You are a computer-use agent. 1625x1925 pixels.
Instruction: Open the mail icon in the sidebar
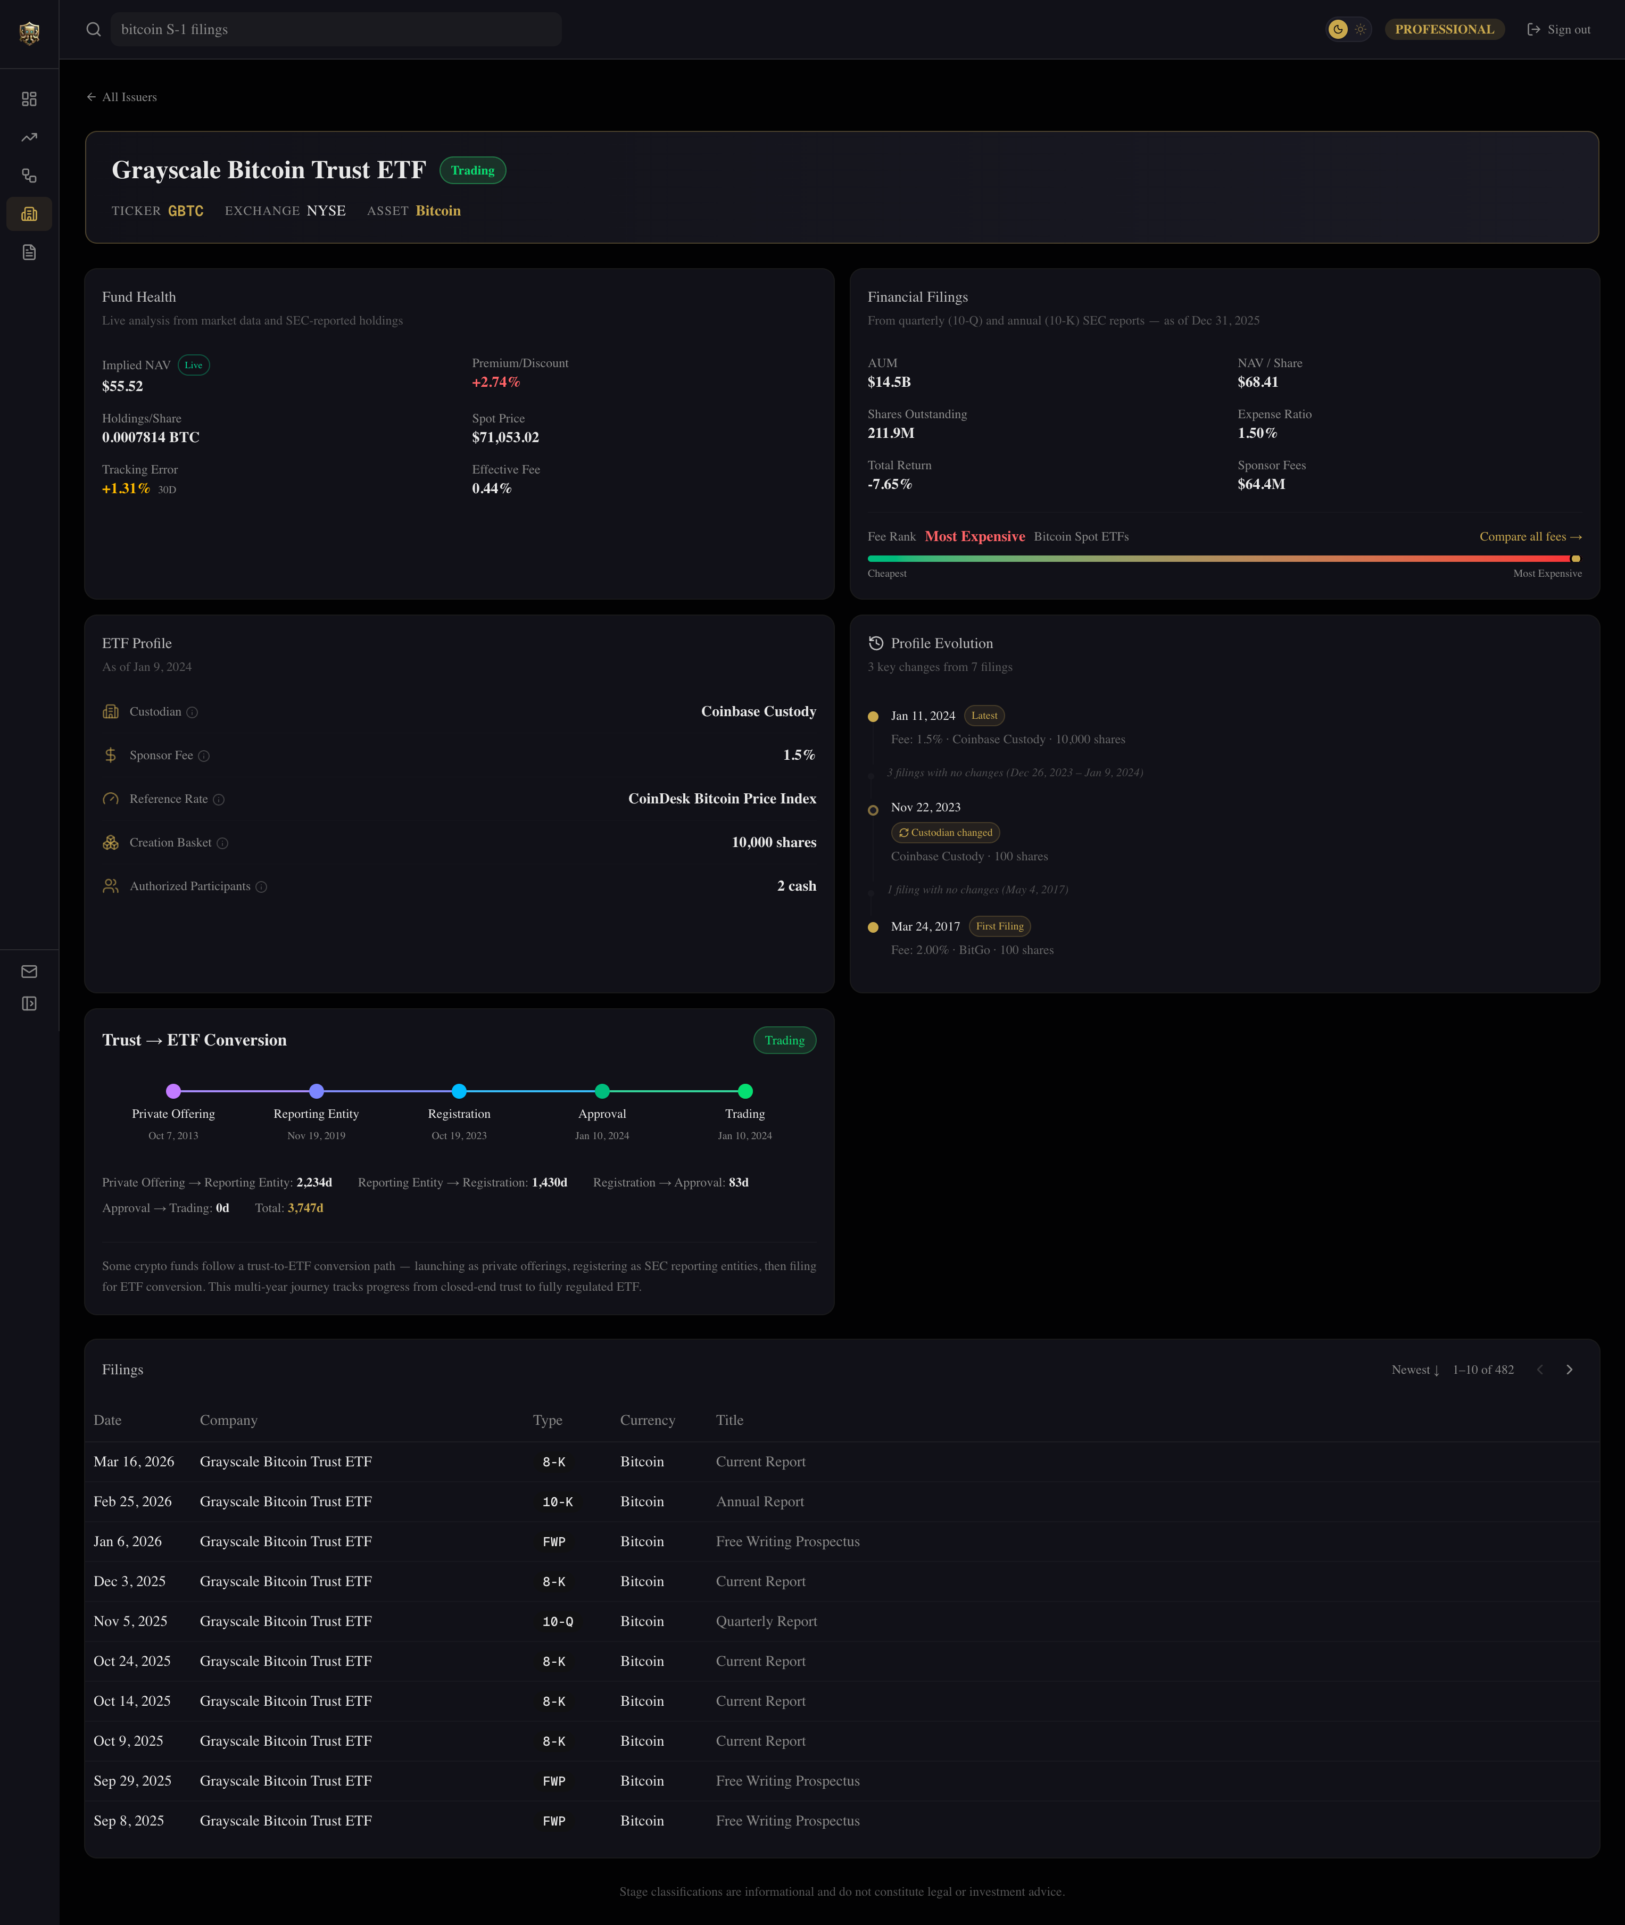point(29,972)
